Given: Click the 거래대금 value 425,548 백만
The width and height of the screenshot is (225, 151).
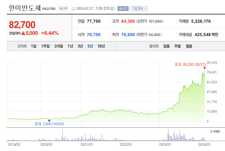Looking at the screenshot, I should tap(207, 35).
